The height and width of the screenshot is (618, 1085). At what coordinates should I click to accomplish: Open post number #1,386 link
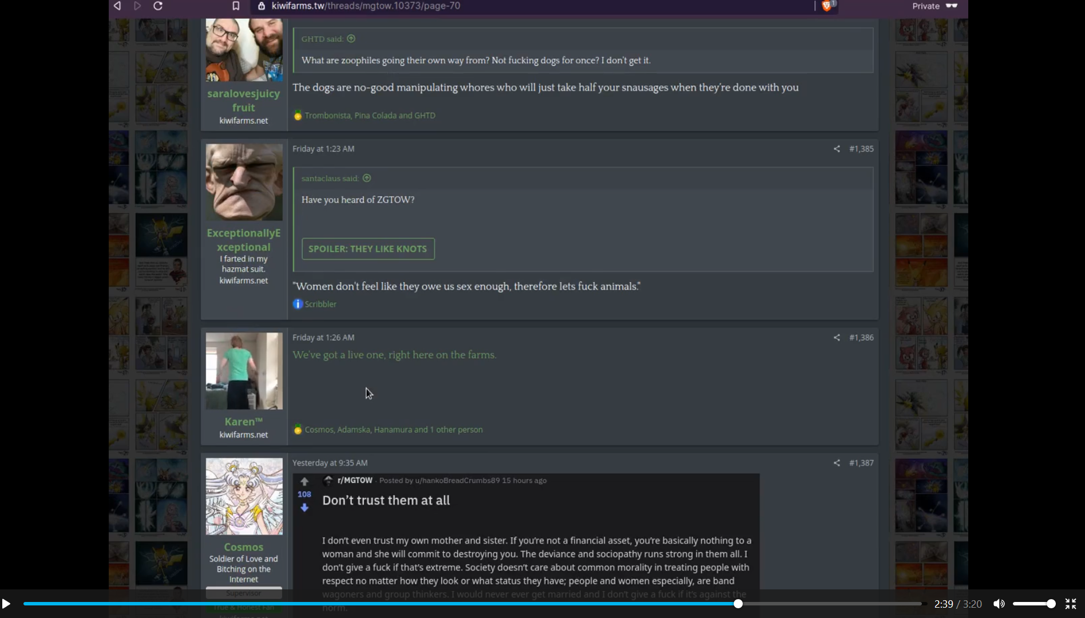(861, 338)
